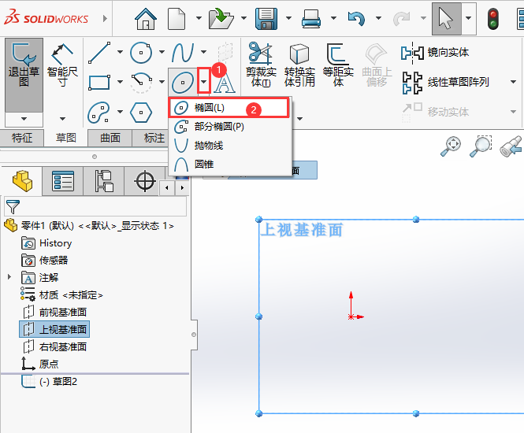Select the Polygon hexagon tool
The height and width of the screenshot is (433, 524).
pyautogui.click(x=141, y=113)
